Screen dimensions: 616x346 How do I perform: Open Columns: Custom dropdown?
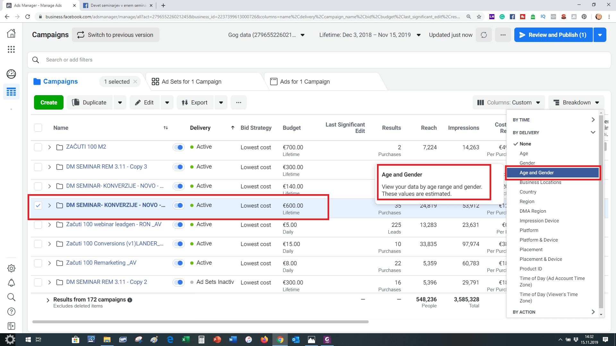pyautogui.click(x=509, y=103)
